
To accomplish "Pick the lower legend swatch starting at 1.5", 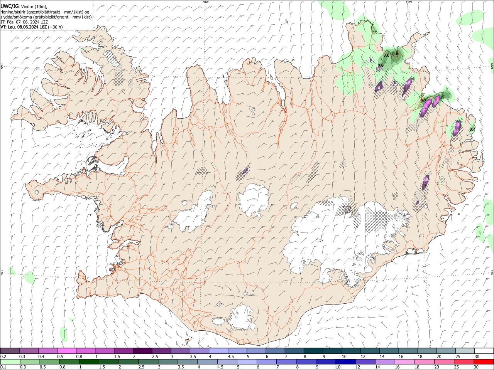I will pyautogui.click(x=109, y=362).
